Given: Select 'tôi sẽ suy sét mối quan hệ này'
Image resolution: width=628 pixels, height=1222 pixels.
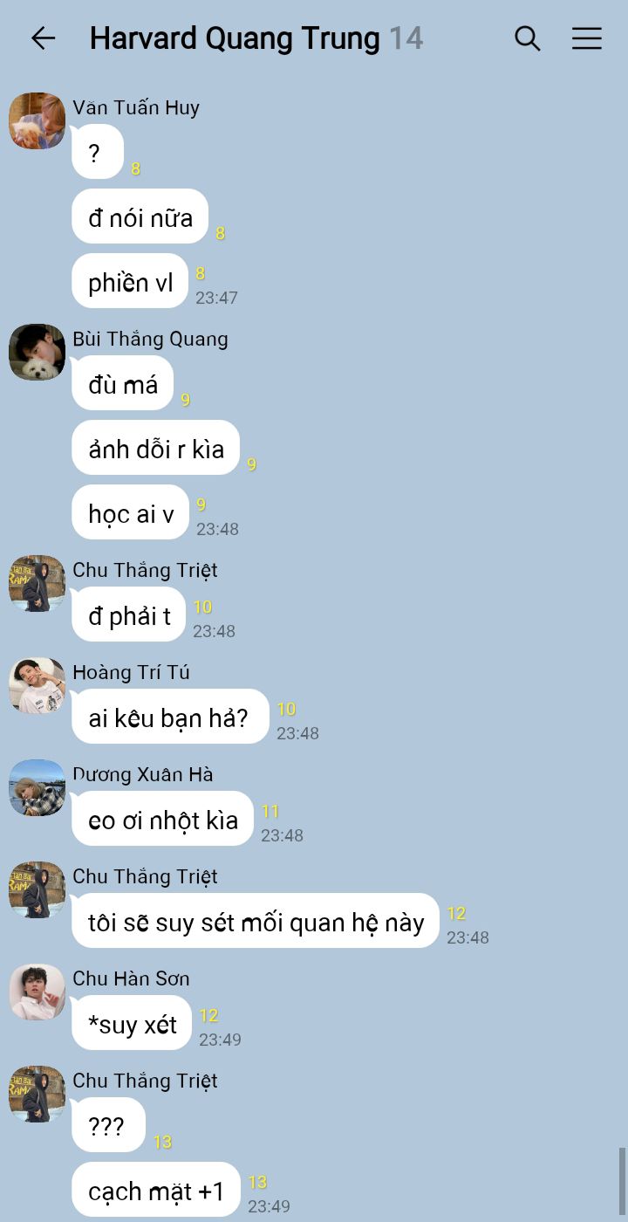Looking at the screenshot, I should tap(256, 921).
